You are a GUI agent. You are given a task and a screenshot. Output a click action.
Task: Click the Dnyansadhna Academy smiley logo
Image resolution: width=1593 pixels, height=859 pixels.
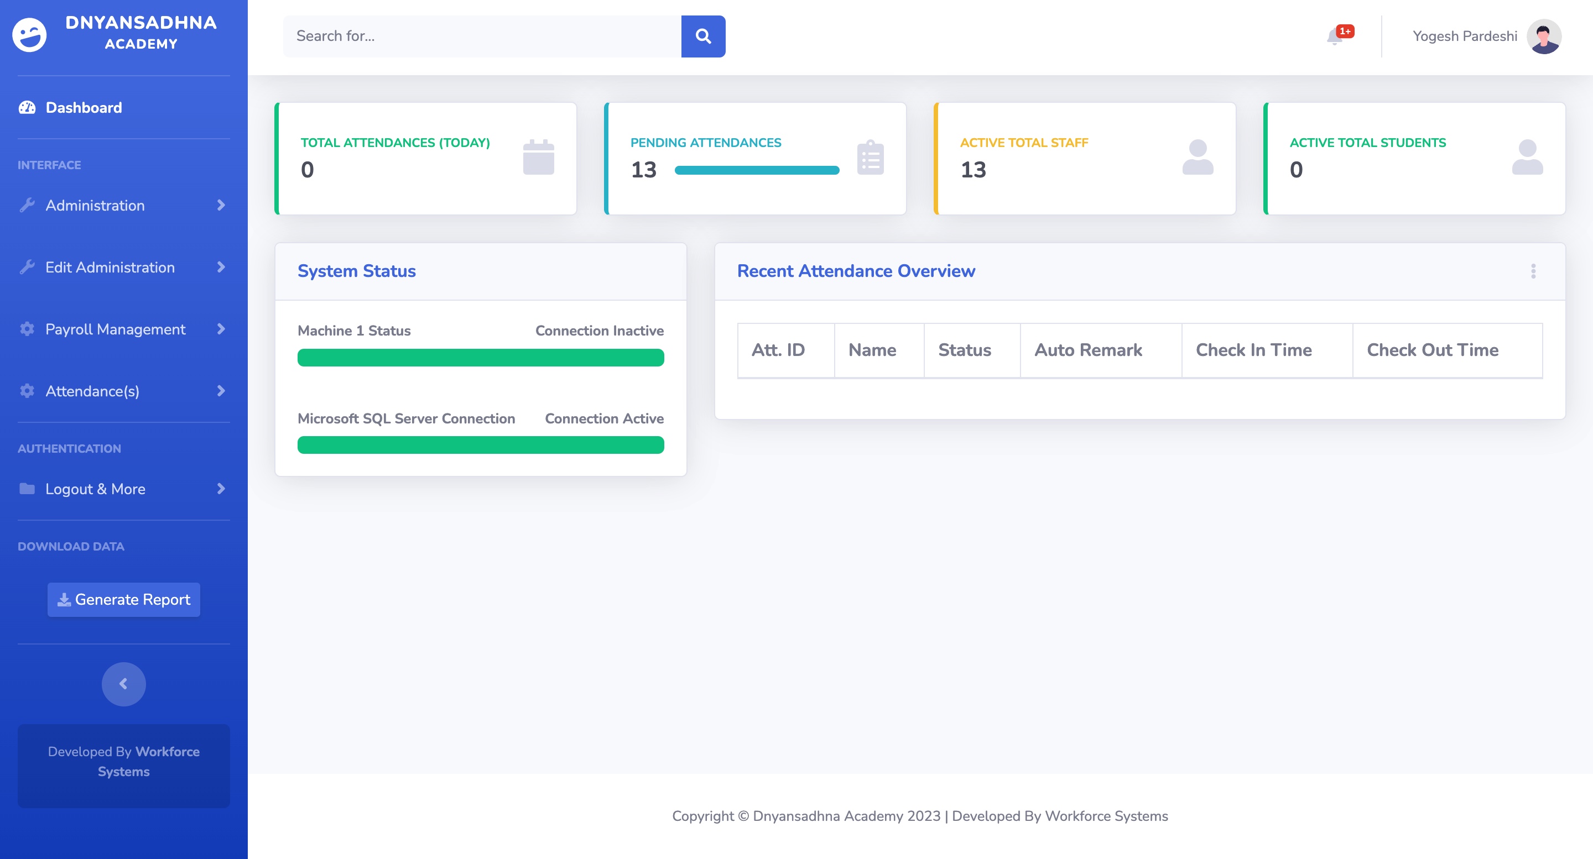point(29,35)
